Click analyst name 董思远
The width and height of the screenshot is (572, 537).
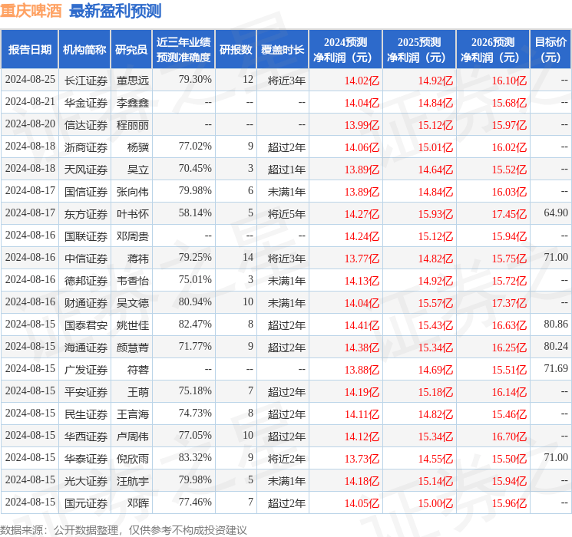click(132, 81)
